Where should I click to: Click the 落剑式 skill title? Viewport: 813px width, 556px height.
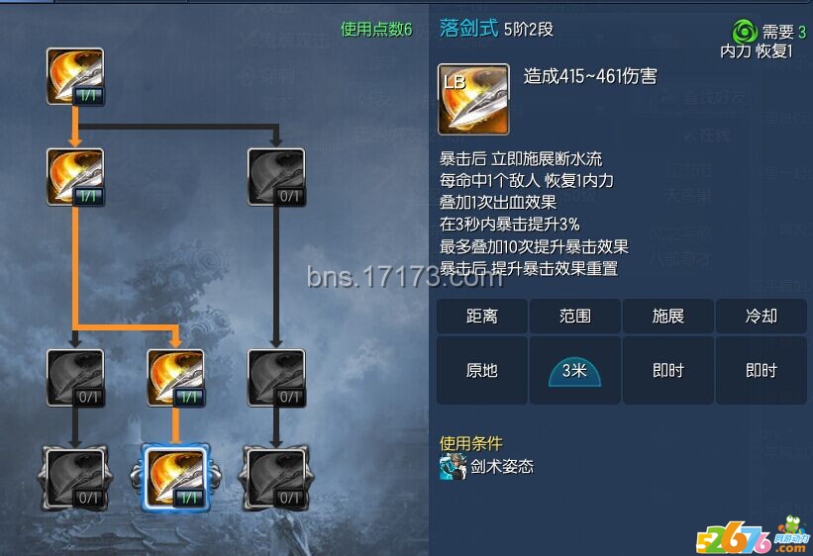click(468, 28)
